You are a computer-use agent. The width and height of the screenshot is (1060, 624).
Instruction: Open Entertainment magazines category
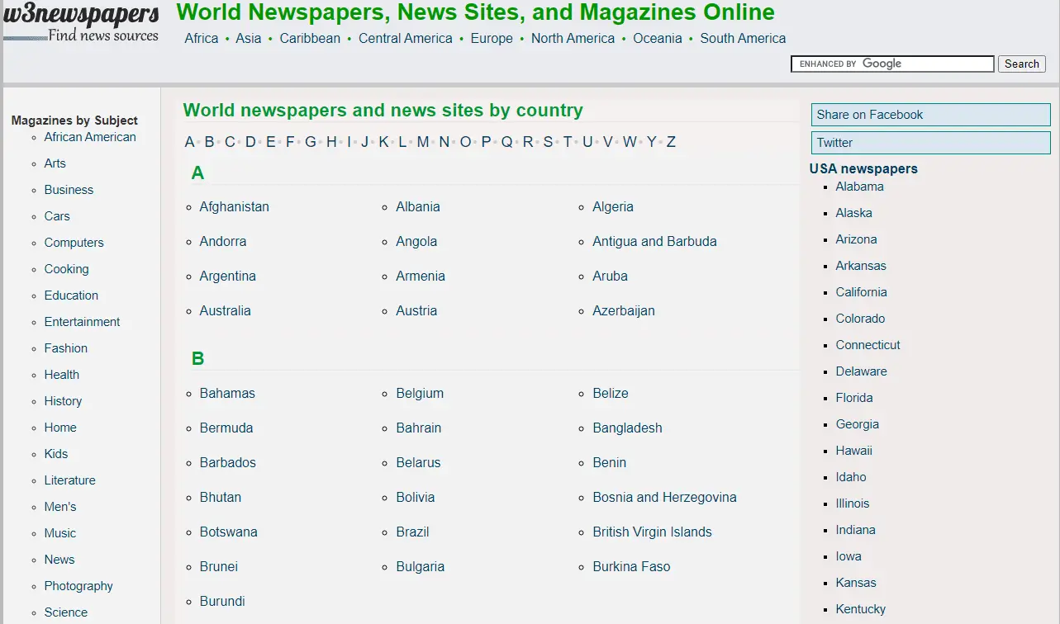coord(82,322)
